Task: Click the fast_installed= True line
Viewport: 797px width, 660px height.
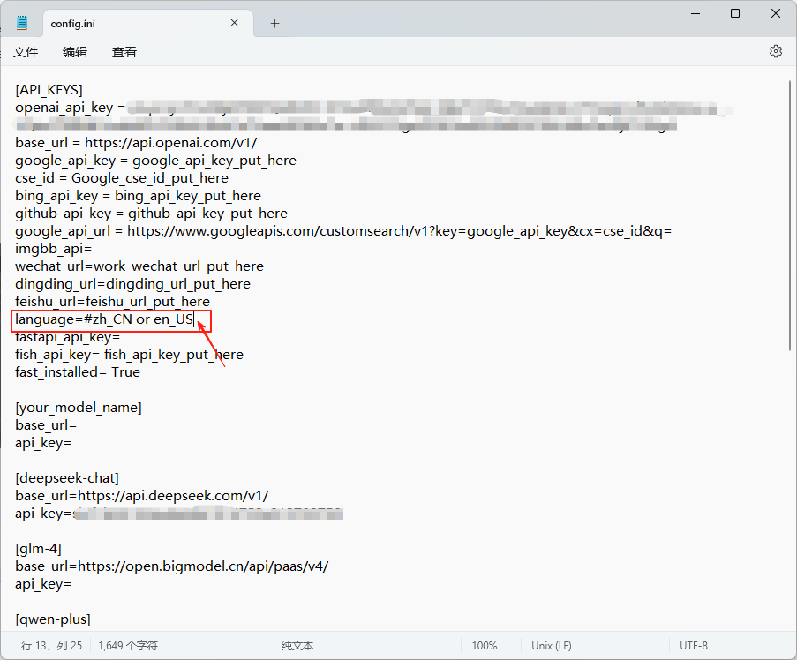Action: [x=78, y=372]
